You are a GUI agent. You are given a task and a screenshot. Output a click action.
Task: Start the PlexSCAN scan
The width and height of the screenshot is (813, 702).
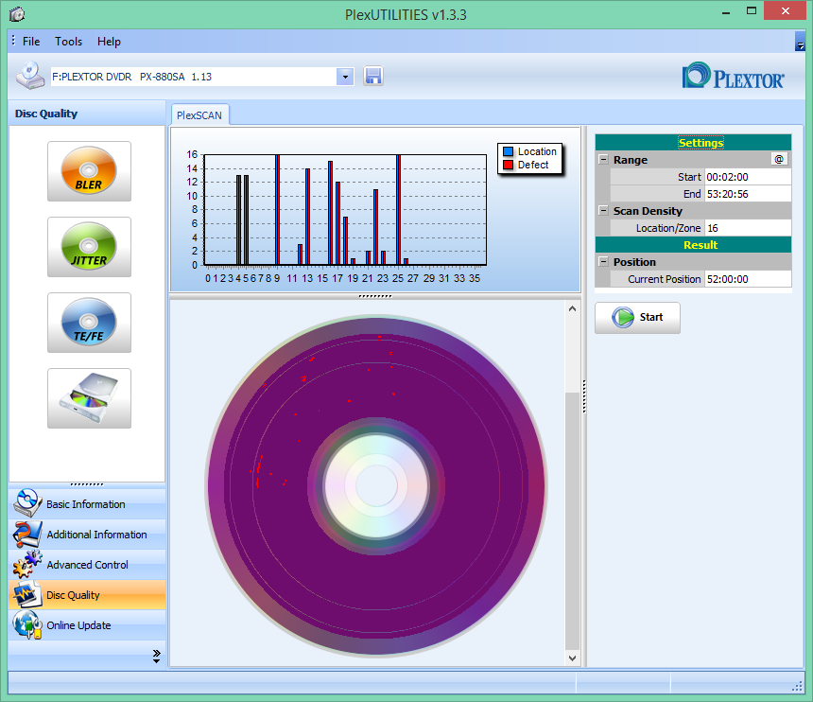(x=637, y=318)
